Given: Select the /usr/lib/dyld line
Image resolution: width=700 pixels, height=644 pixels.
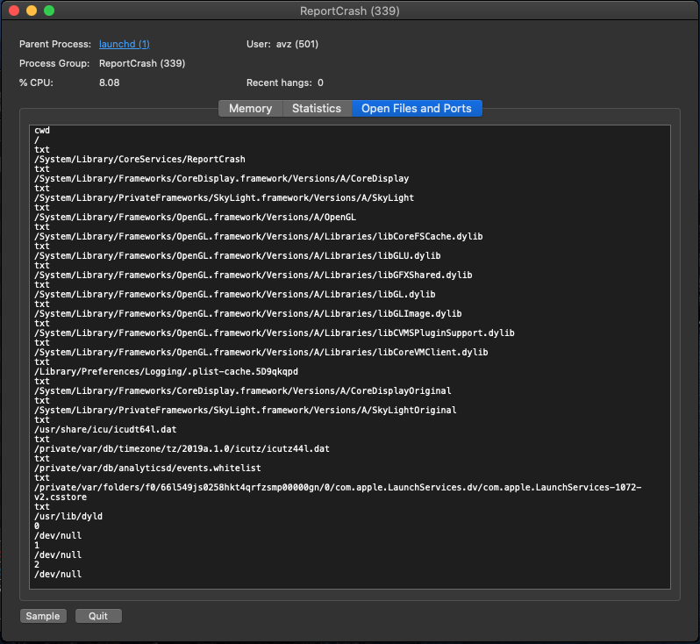Looking at the screenshot, I should (x=68, y=516).
